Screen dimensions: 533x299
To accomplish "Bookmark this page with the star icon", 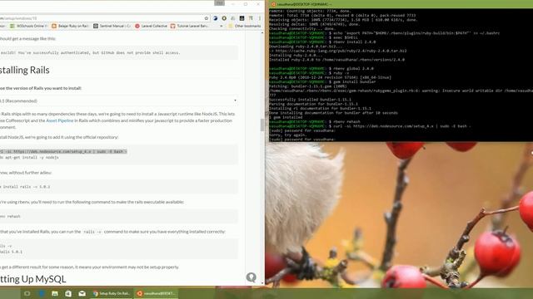I will (x=207, y=18).
